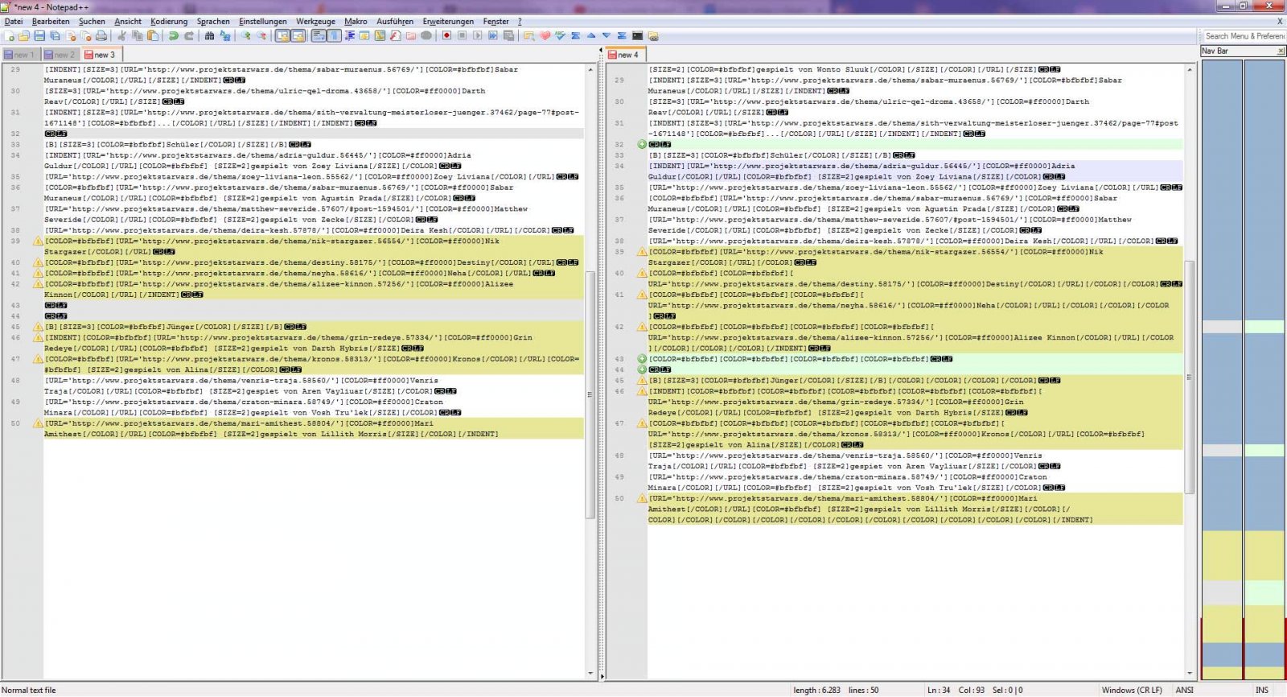Viewport: 1287px width, 697px height.
Task: Open the Erweiterungen menu
Action: [448, 21]
